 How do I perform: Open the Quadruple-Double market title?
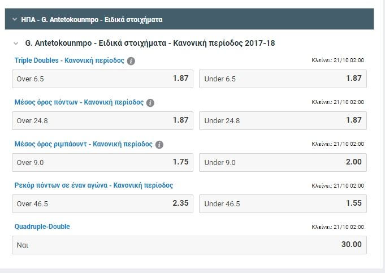[x=42, y=227]
